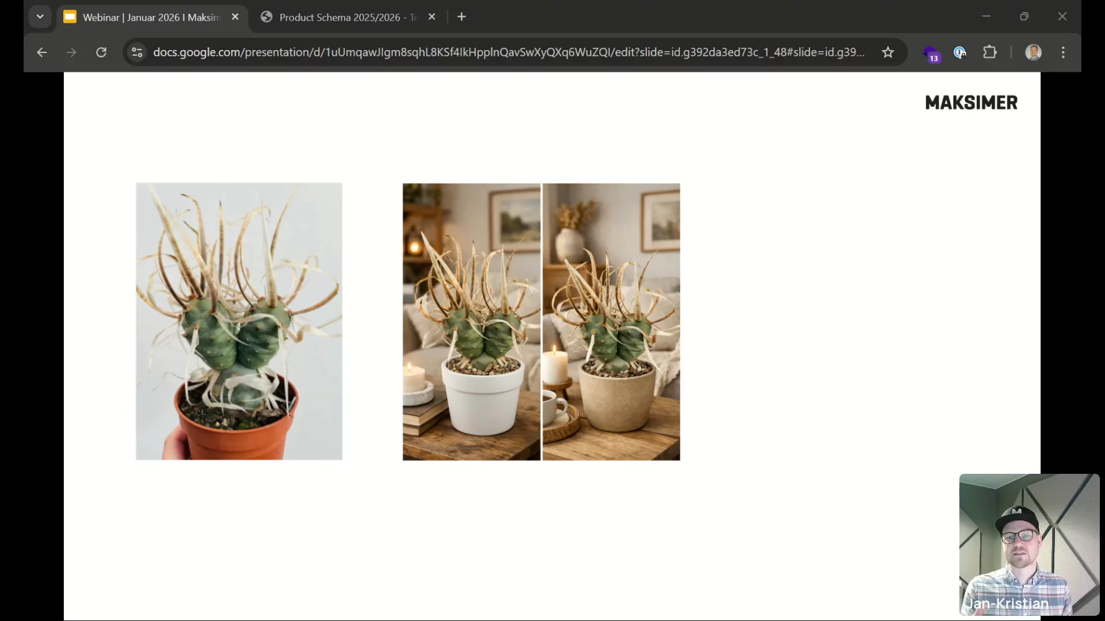Viewport: 1105px width, 621px height.
Task: Select the cactus image in white pot
Action: [471, 321]
